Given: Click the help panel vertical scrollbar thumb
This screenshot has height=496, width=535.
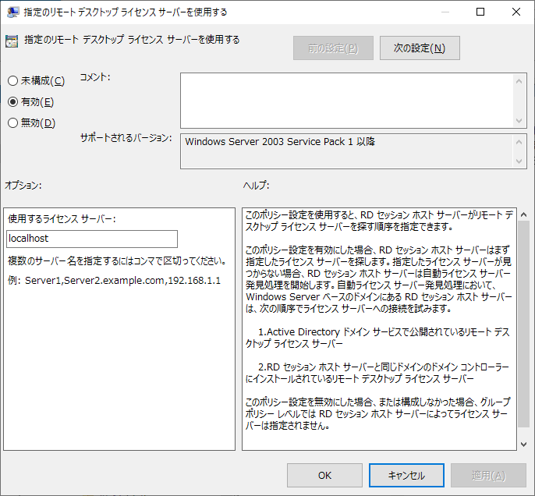Looking at the screenshot, I should coord(524,324).
